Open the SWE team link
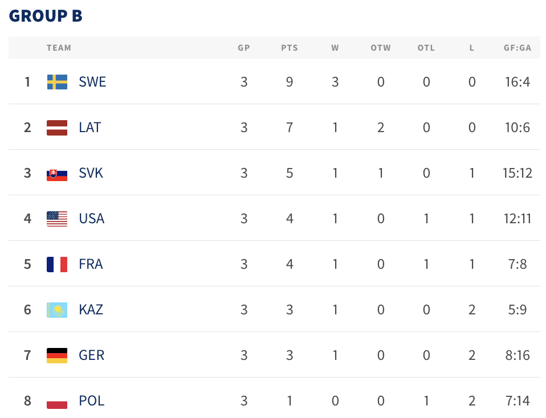The width and height of the screenshot is (546, 418). 92,82
